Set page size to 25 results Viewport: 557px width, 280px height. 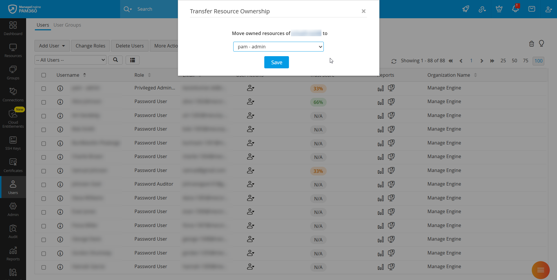pyautogui.click(x=503, y=61)
